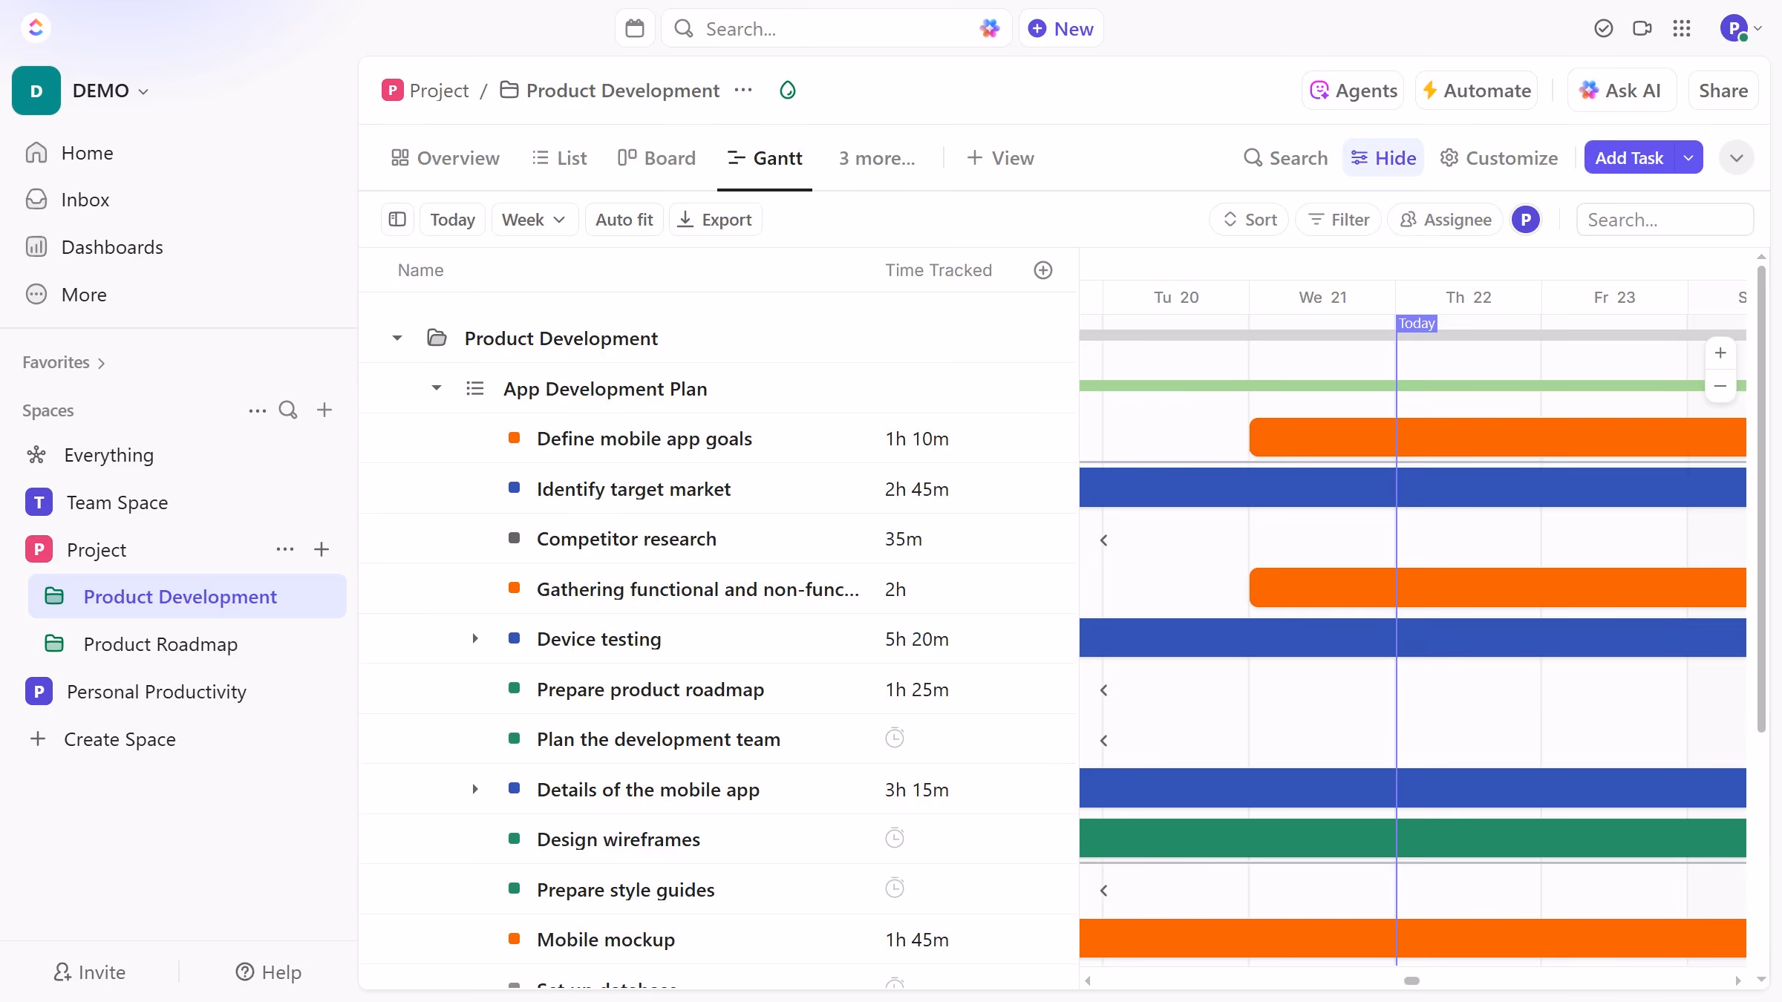The width and height of the screenshot is (1782, 1002).
Task: Open Agents panel
Action: [1353, 91]
